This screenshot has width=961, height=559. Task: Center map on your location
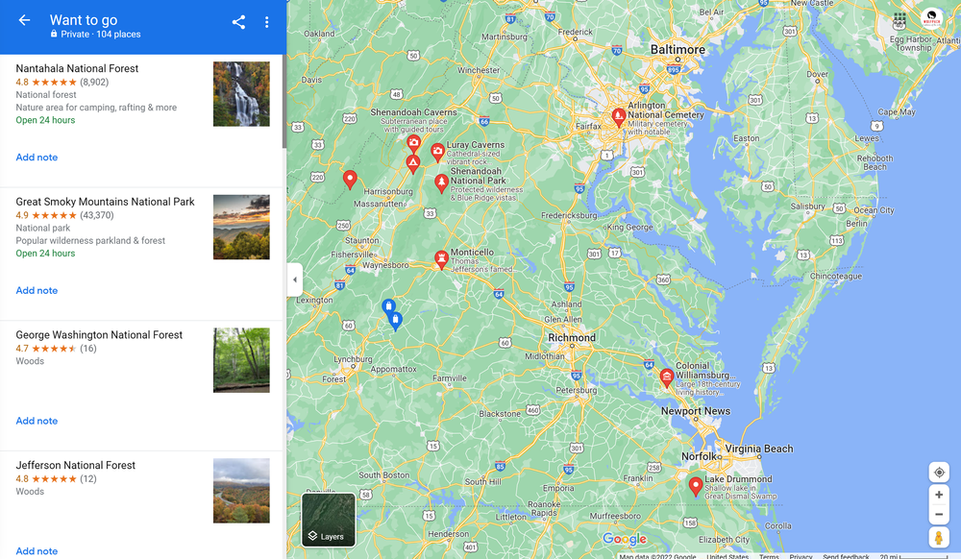pyautogui.click(x=939, y=473)
